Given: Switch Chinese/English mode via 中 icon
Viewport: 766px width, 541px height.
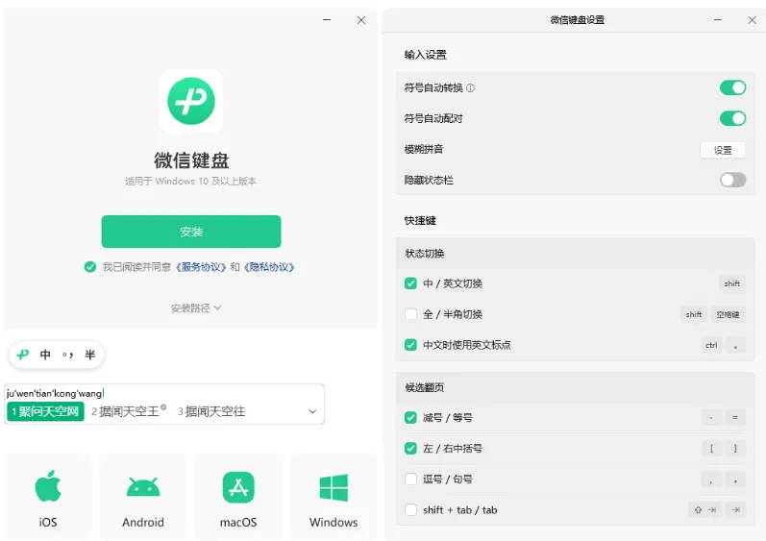Looking at the screenshot, I should 45,355.
